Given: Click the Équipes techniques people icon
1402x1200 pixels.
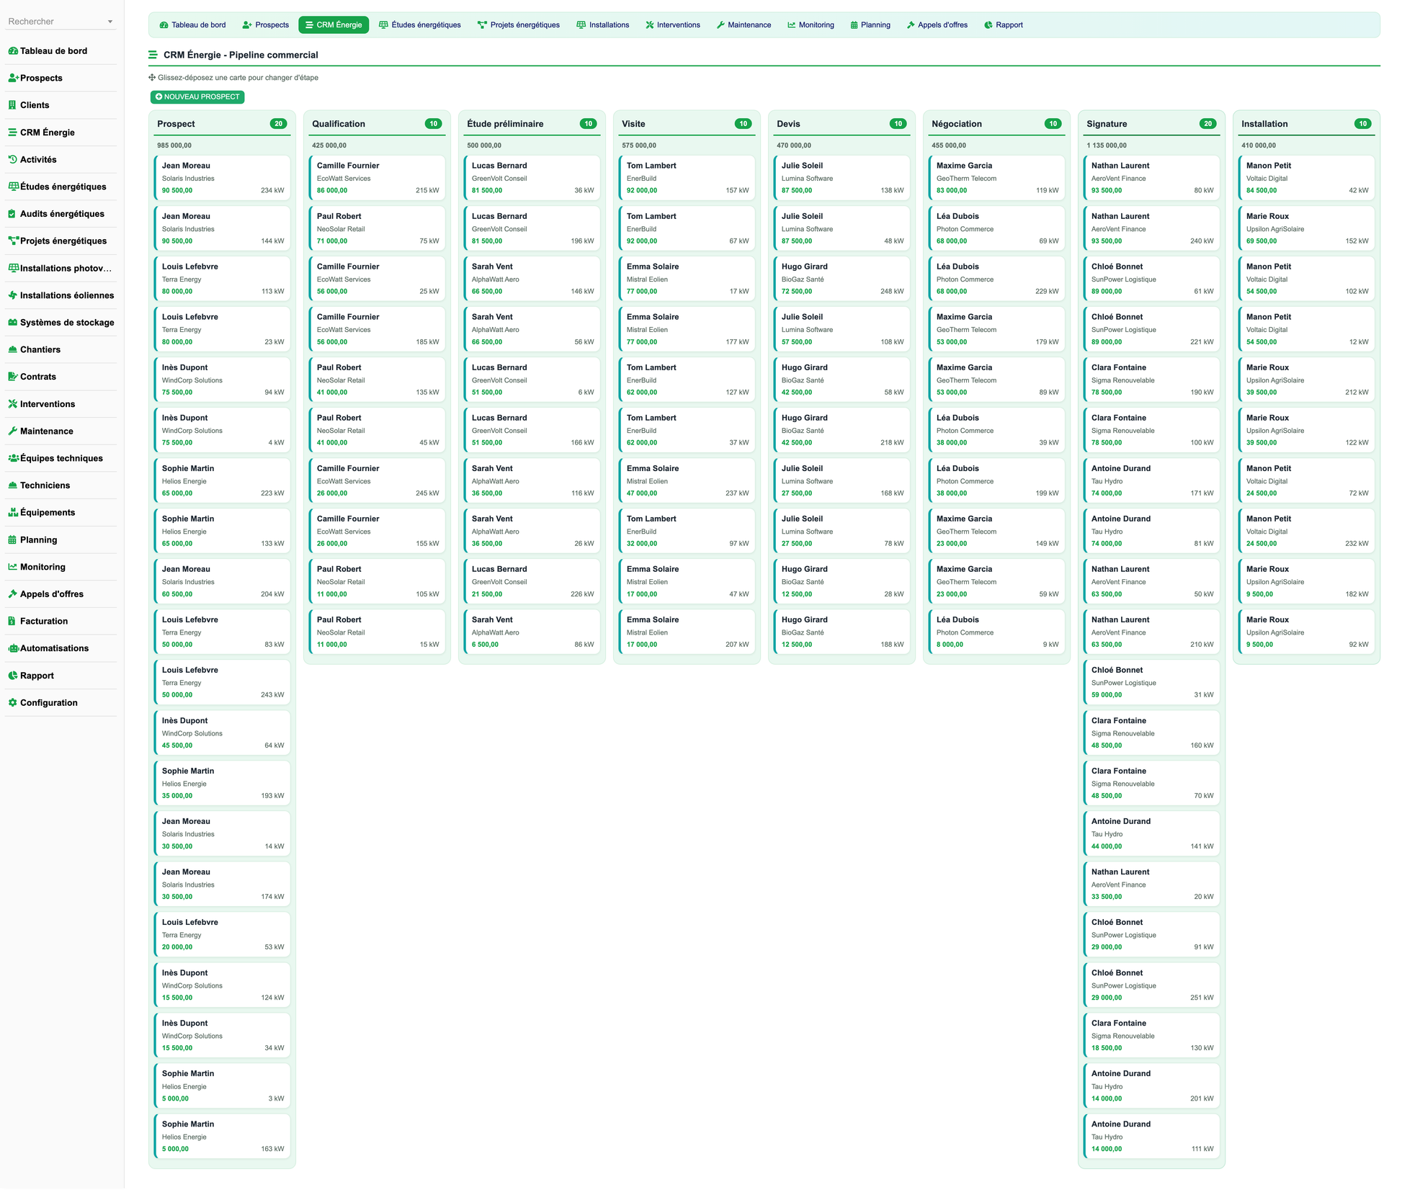Looking at the screenshot, I should click(14, 458).
